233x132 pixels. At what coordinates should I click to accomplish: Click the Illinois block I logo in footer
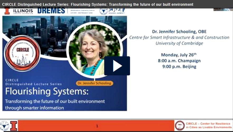point(14,126)
